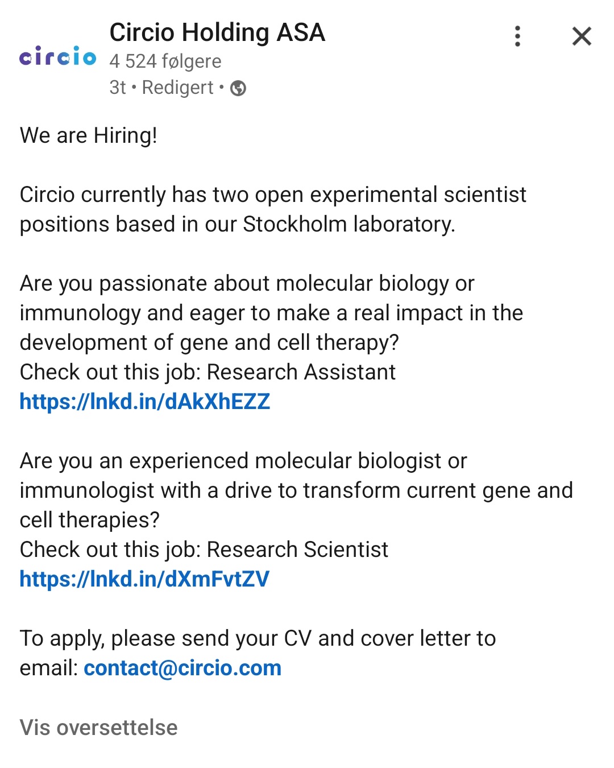Tap the contact@circio.com email link

pos(182,668)
